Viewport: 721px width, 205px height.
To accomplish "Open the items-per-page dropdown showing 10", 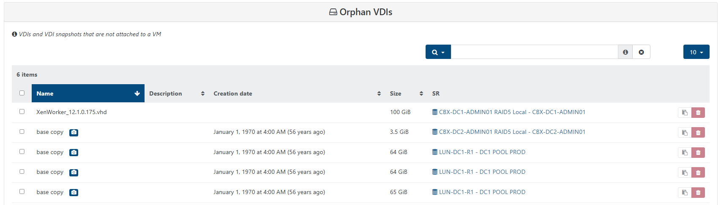I will (696, 52).
